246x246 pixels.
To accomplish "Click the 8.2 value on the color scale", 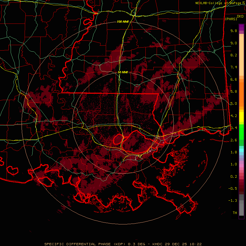I will pyautogui.click(x=234, y=55).
